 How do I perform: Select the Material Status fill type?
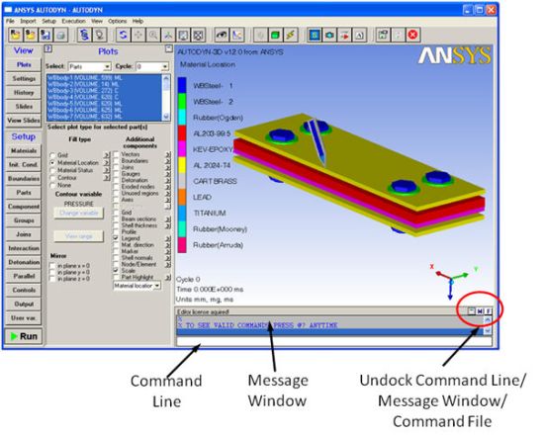(52, 170)
